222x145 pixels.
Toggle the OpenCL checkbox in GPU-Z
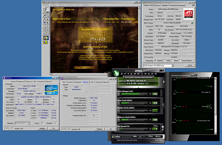(x=155, y=60)
